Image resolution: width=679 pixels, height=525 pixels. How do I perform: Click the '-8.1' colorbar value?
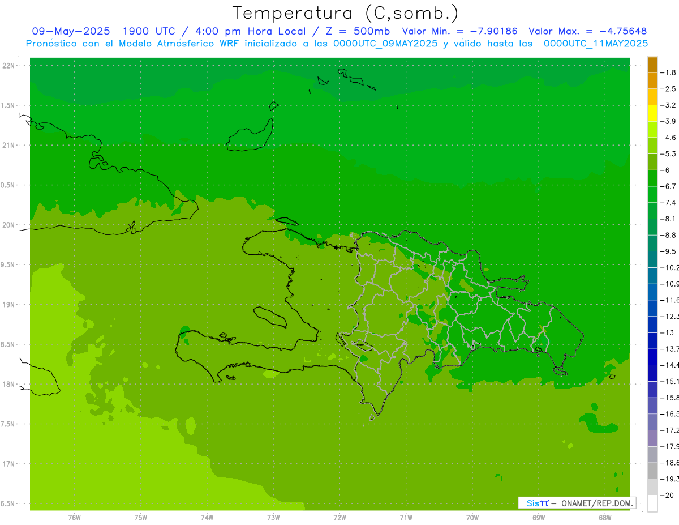tap(669, 219)
